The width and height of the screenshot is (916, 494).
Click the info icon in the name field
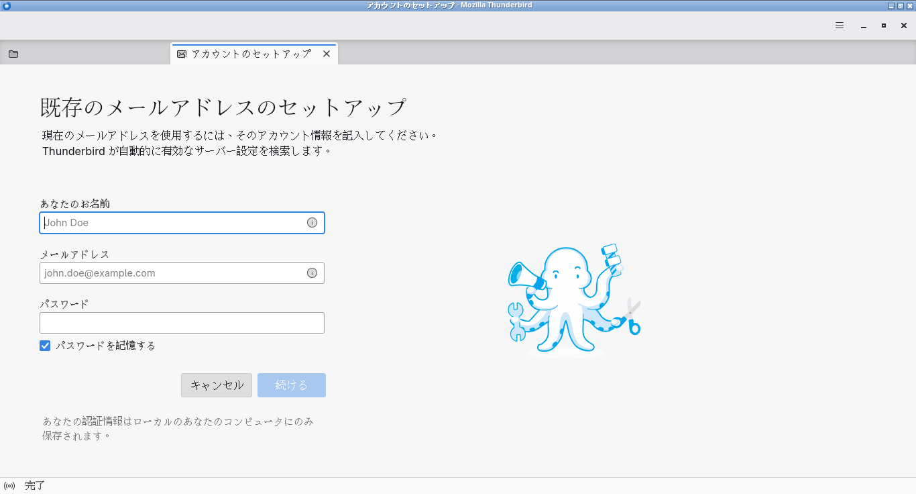(x=312, y=223)
